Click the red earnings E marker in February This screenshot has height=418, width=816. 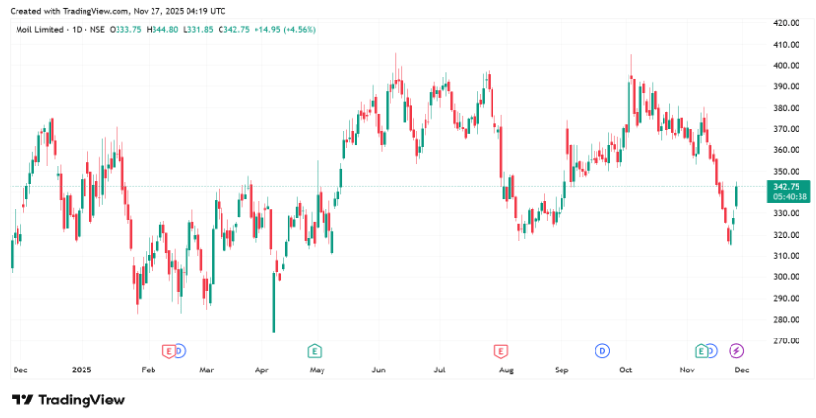coord(168,350)
